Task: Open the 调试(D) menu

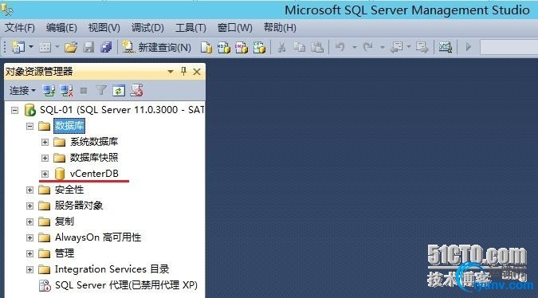Action: coord(147,27)
